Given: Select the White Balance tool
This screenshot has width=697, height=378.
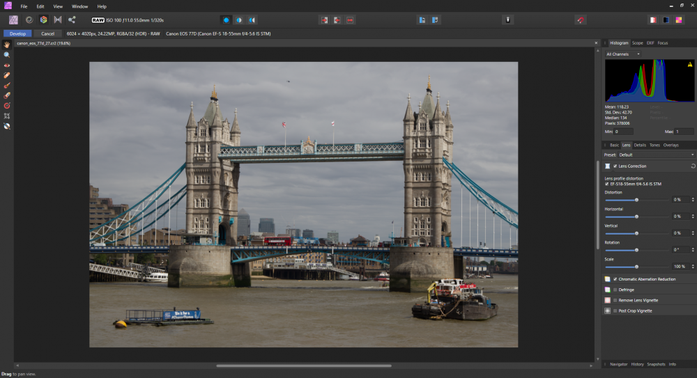Looking at the screenshot, I should (7, 126).
